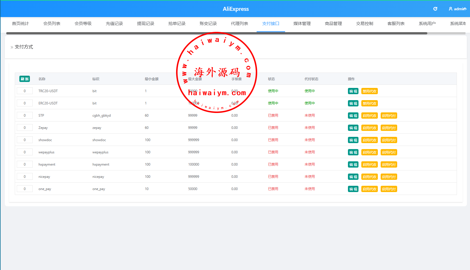Viewport: 470px width, 270px height.
Task: Click the sort field in the showdoc row
Action: (x=25, y=140)
